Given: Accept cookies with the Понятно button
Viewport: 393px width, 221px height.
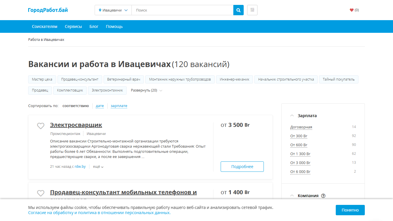Looking at the screenshot, I should pos(350,210).
